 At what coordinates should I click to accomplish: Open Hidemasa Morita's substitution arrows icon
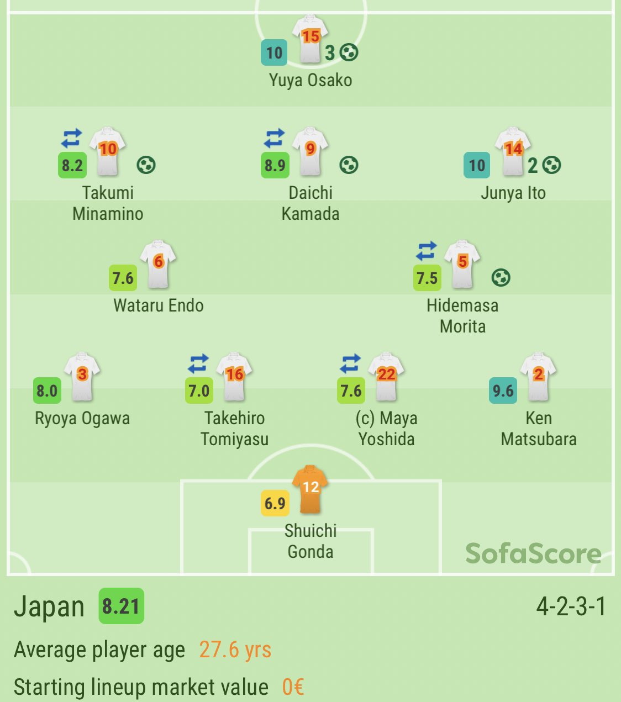[x=426, y=251]
